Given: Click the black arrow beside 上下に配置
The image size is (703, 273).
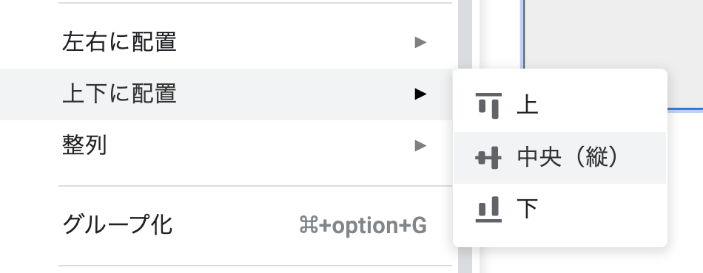Looking at the screenshot, I should click(420, 94).
